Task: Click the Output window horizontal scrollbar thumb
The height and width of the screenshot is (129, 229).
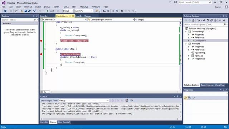Action: click(x=64, y=119)
